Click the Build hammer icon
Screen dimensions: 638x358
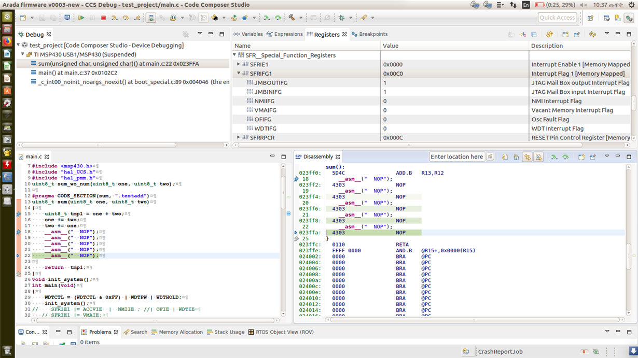(292, 18)
